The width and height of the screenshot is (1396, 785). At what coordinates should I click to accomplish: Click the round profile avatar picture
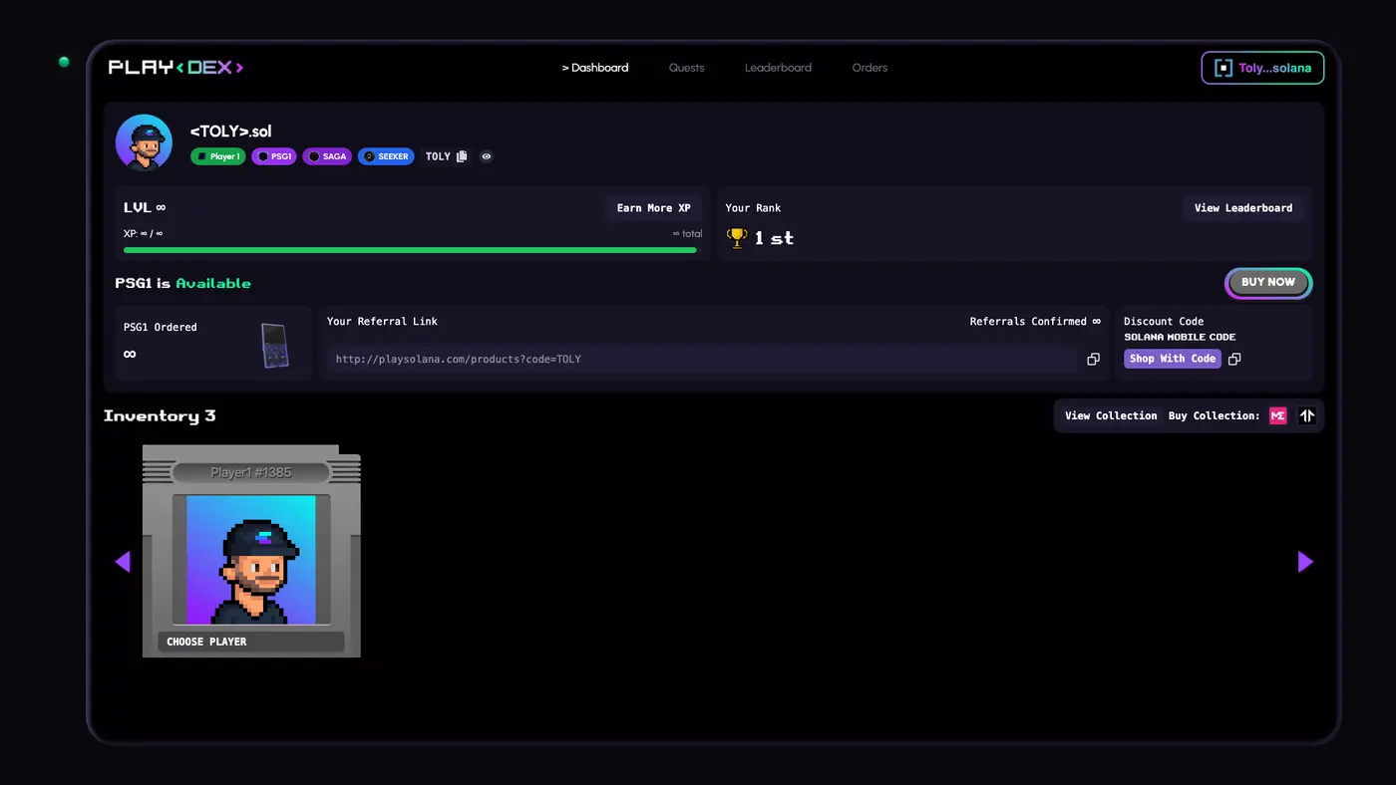(145, 142)
